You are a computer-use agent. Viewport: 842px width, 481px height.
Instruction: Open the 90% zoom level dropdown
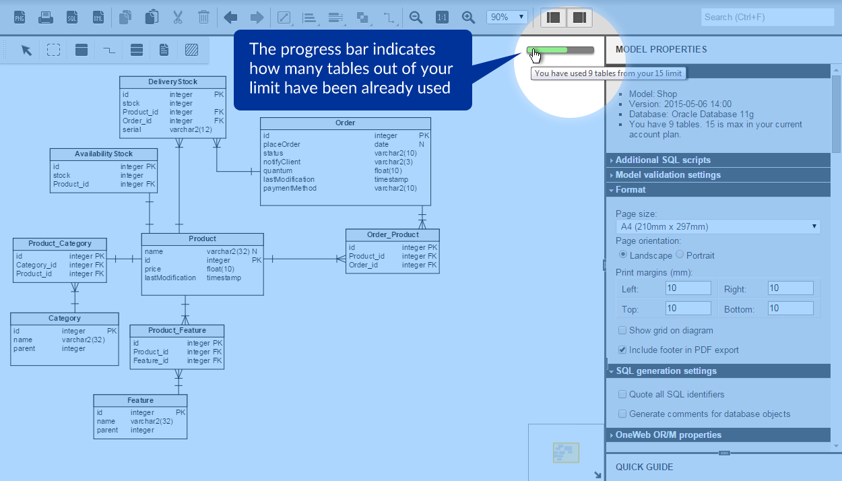click(507, 18)
